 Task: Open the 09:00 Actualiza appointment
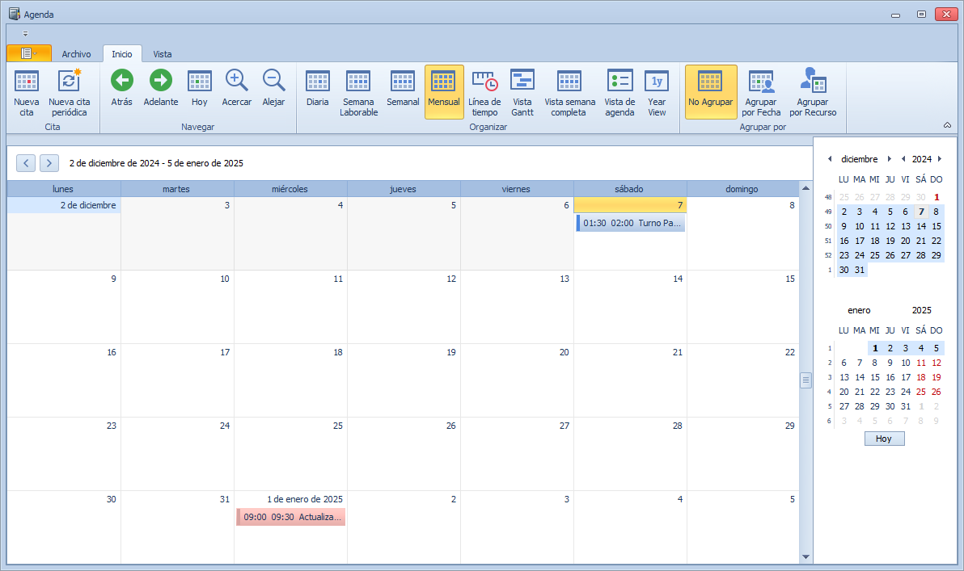(290, 517)
